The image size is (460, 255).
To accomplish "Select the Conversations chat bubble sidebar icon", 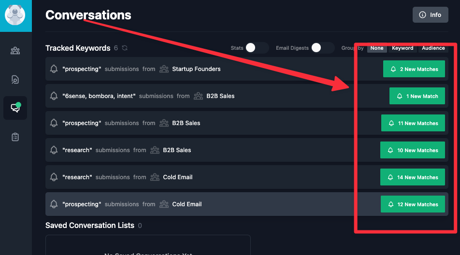I will 15,108.
